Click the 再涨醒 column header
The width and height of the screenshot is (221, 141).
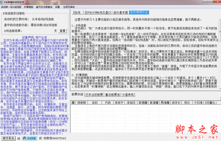pyautogui.click(x=165, y=103)
